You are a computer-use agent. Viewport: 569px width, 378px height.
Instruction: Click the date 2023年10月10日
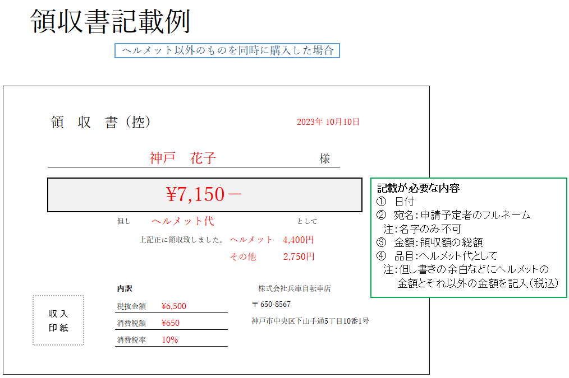pos(328,122)
